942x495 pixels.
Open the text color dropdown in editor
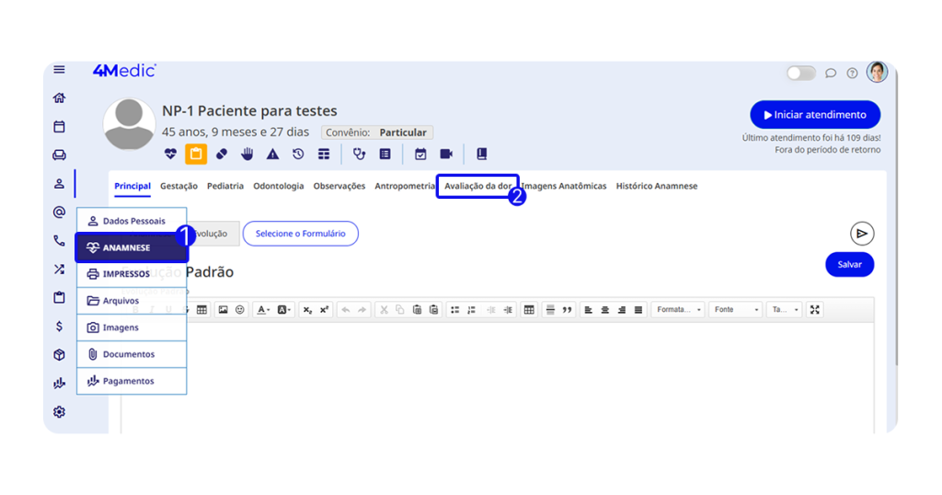pos(263,310)
